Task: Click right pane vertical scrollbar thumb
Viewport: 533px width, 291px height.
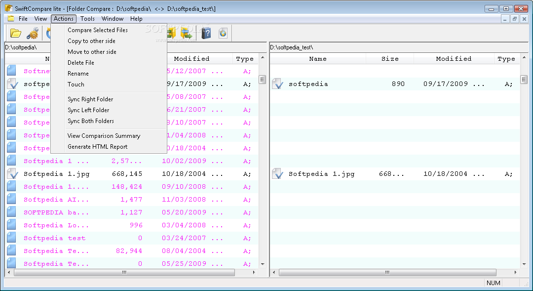Action: point(524,80)
